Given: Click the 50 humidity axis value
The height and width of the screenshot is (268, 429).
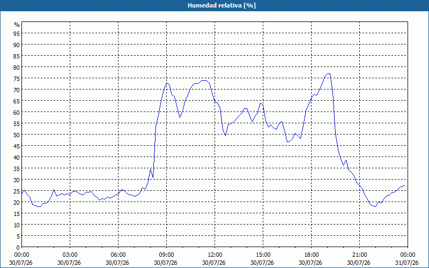Looking at the screenshot, I should tap(17, 135).
